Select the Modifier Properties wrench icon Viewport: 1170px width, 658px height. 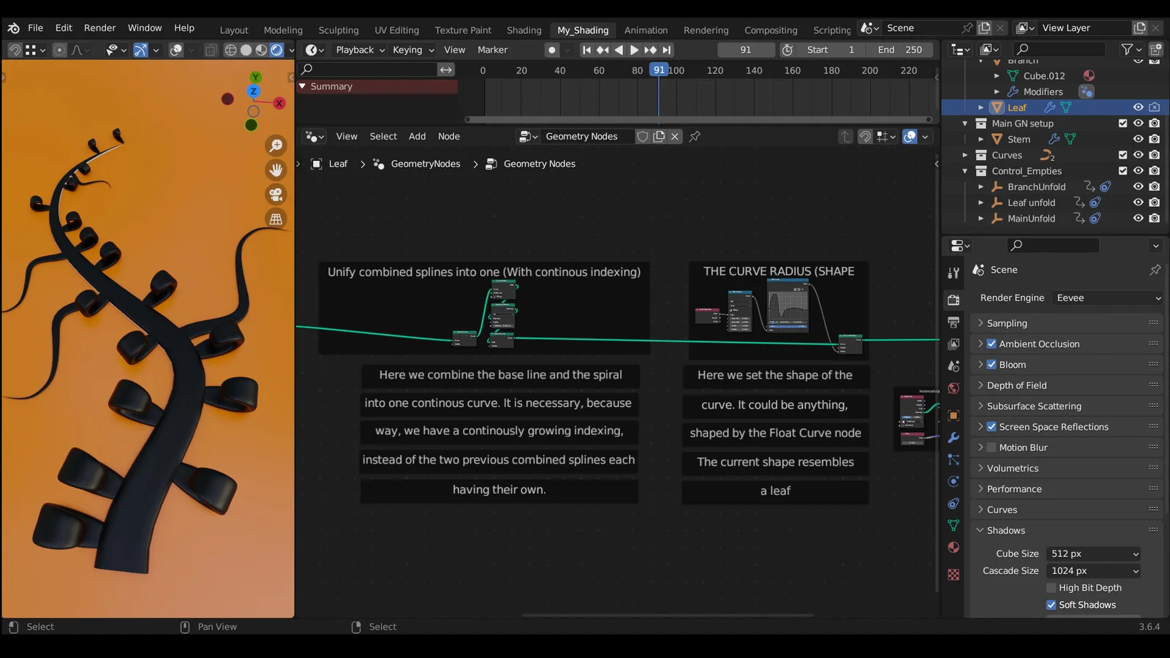pyautogui.click(x=954, y=437)
